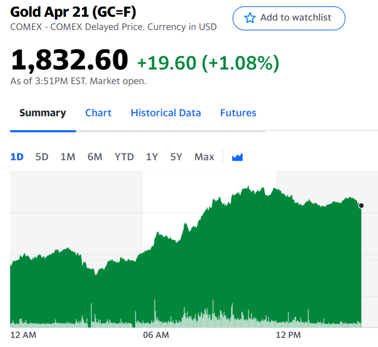Go to the Futures tab

[238, 113]
